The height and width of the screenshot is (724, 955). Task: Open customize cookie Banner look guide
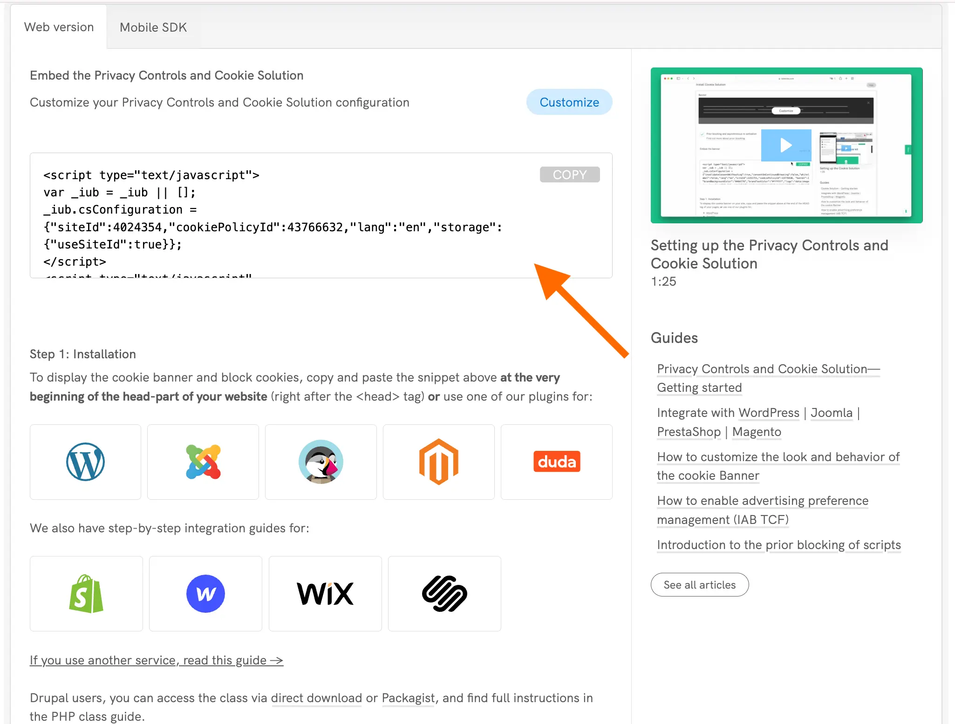(x=778, y=466)
